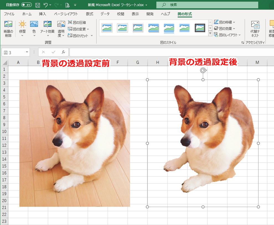The image size is (274, 225).
Task: Open the ファイル tab
Action: tap(9, 14)
